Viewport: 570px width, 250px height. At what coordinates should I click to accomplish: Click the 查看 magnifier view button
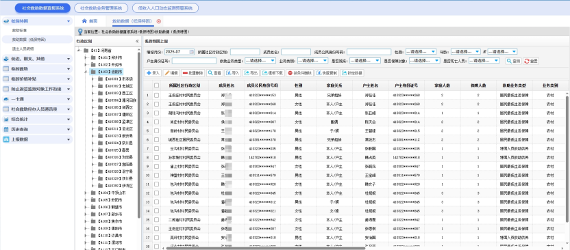[x=214, y=73]
